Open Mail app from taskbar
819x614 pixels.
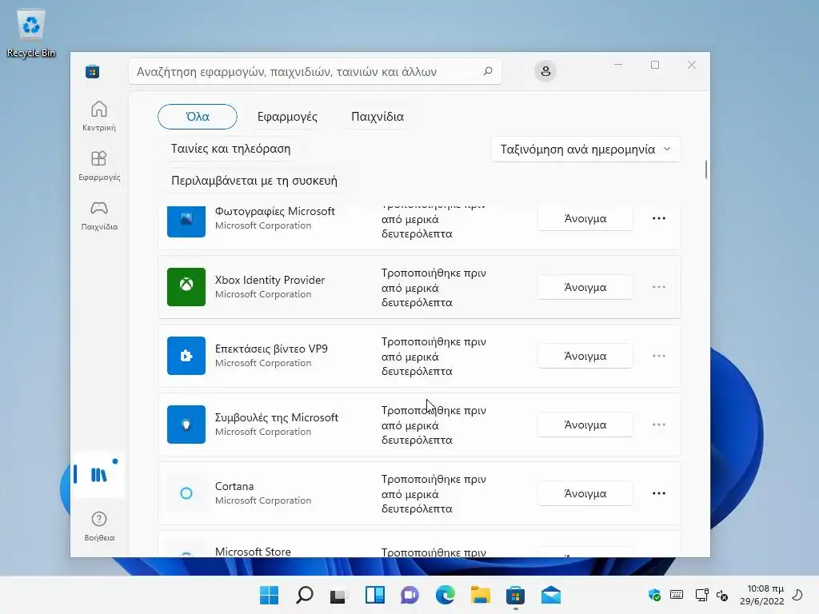click(x=550, y=595)
